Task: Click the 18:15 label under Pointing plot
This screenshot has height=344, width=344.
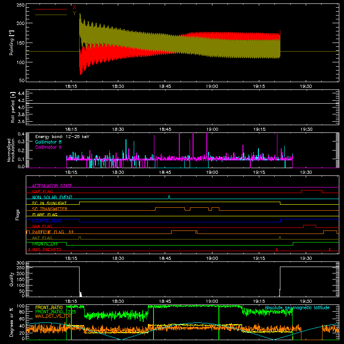Action: point(71,86)
